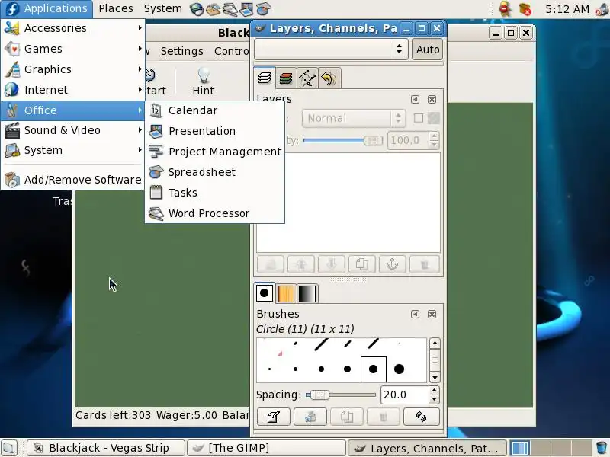The image size is (610, 457).
Task: Open Add/Remove Software
Action: tap(72, 180)
